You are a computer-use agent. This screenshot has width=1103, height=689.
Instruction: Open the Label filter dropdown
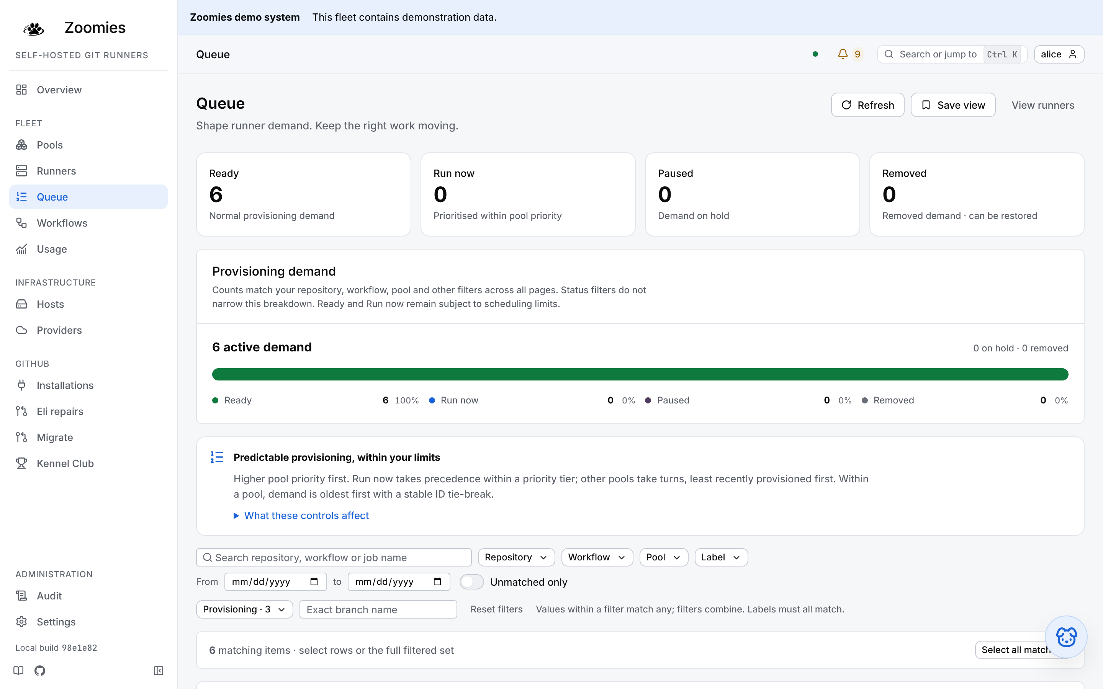[x=721, y=557]
